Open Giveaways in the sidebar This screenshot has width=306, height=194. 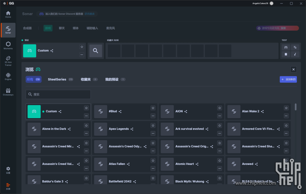tap(8, 92)
